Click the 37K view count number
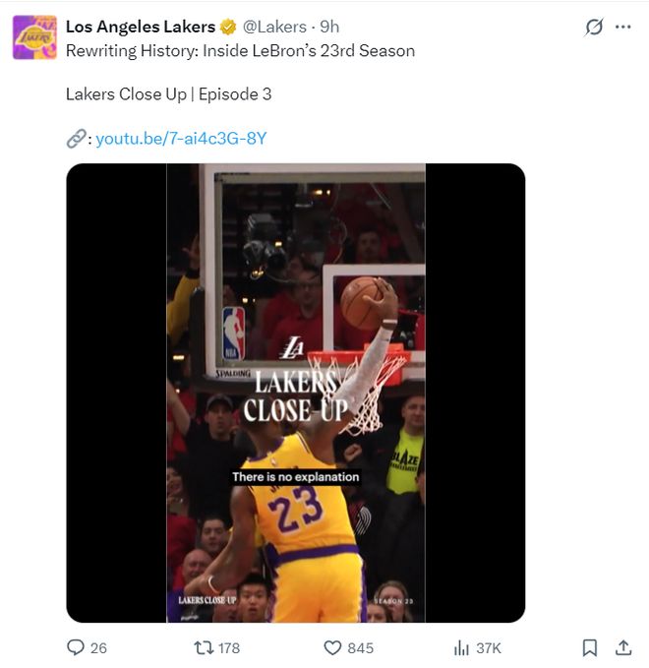Screen dimensions: 649x668 [x=489, y=647]
